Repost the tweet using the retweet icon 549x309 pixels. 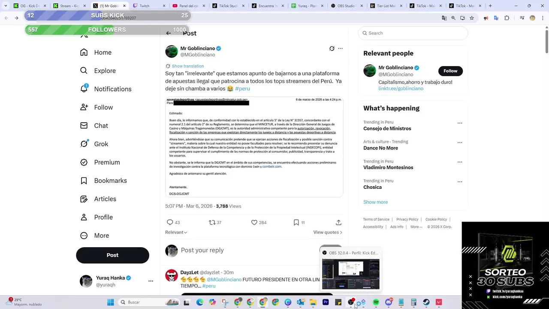pyautogui.click(x=212, y=222)
